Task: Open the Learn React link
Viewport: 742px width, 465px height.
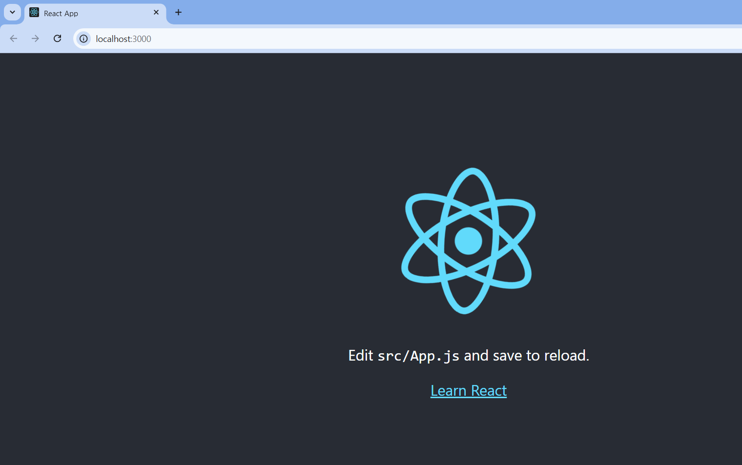Action: (469, 391)
